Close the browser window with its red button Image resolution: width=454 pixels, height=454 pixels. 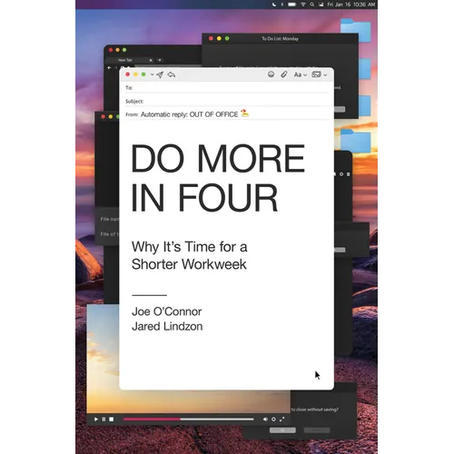pyautogui.click(x=111, y=50)
